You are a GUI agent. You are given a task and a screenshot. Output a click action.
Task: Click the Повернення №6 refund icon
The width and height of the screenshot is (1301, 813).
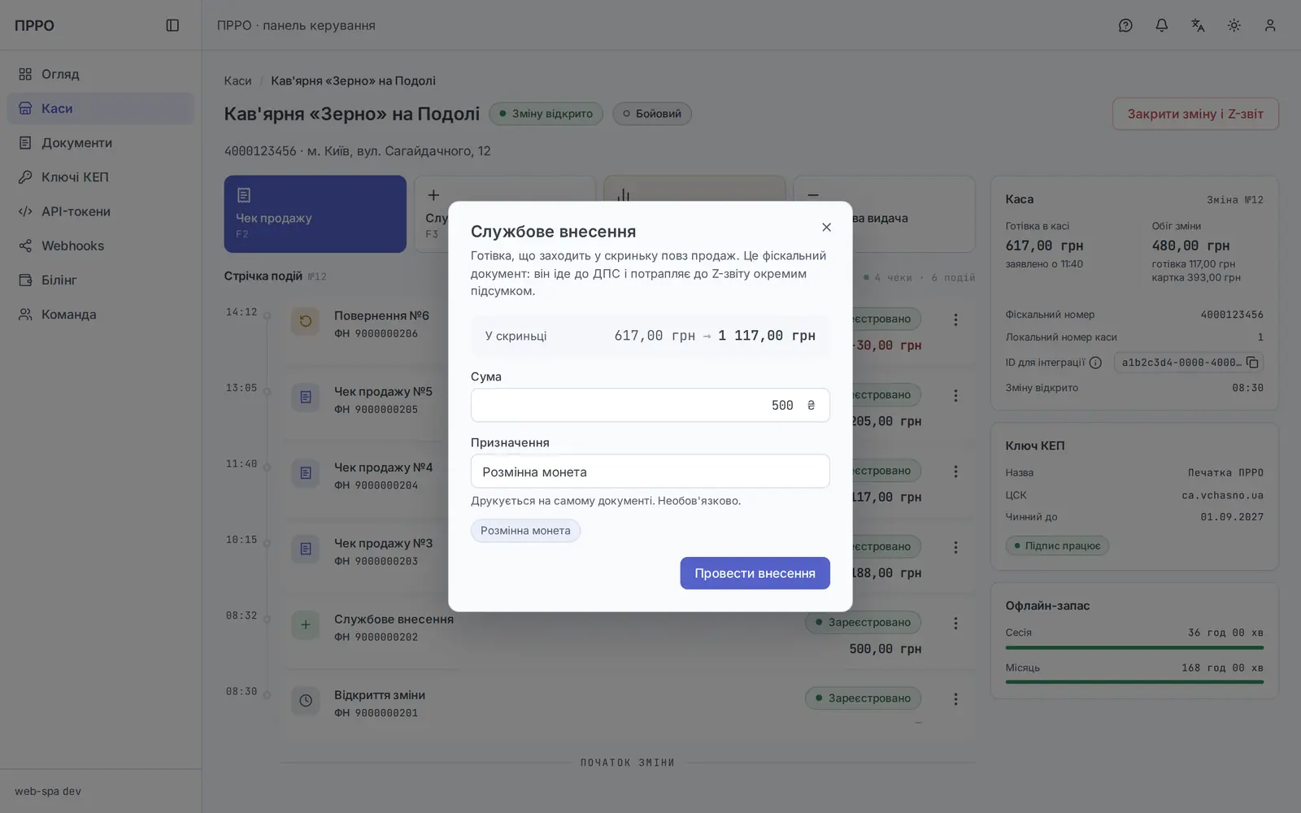306,321
